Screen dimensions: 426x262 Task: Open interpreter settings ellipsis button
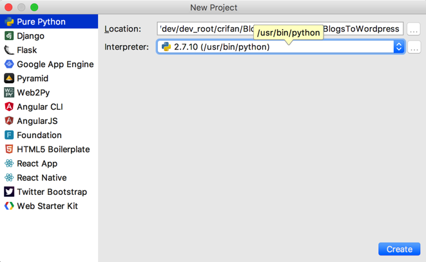pos(414,48)
